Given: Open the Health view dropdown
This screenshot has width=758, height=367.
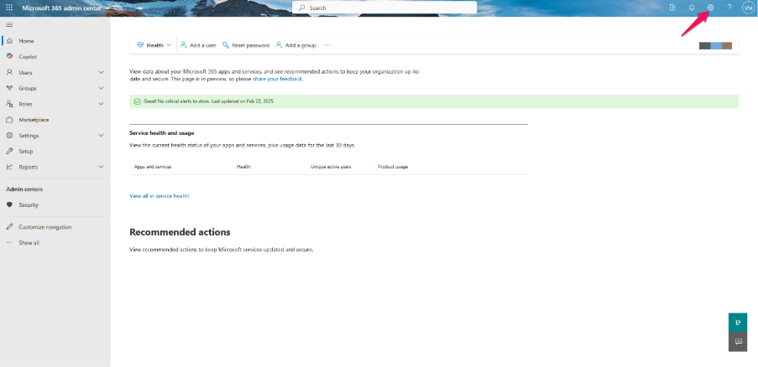Looking at the screenshot, I should (154, 45).
